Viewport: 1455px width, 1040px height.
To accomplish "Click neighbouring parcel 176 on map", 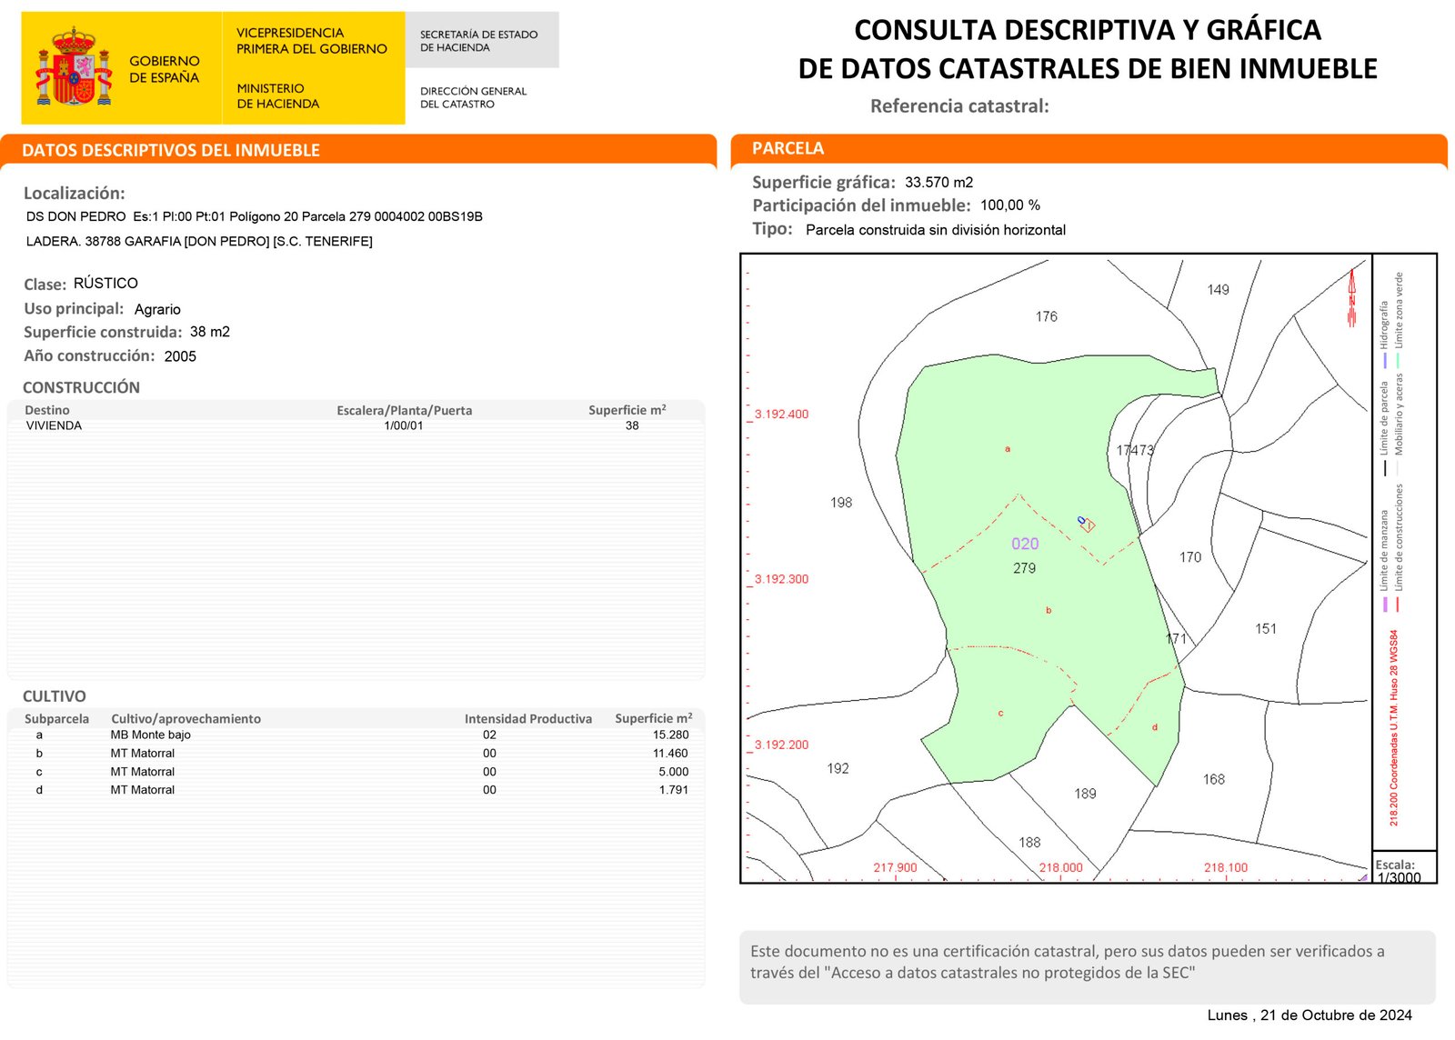I will coord(1047,316).
